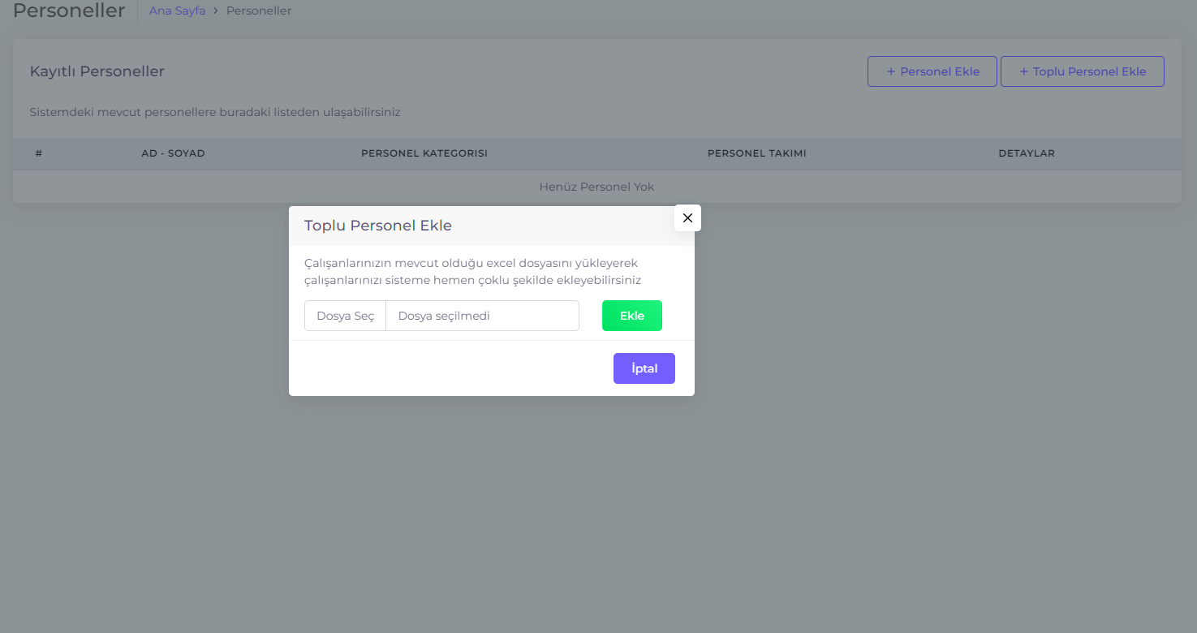The height and width of the screenshot is (633, 1197).
Task: Click the PERSONEL TAKIMI column header
Action: [756, 153]
